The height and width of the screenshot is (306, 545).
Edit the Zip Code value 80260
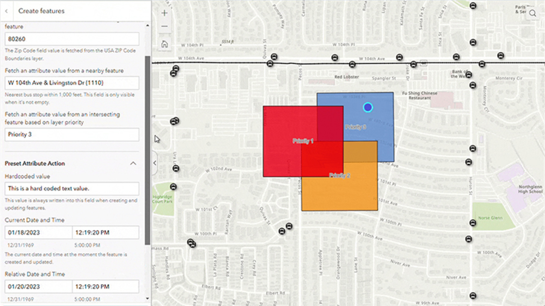(71, 38)
